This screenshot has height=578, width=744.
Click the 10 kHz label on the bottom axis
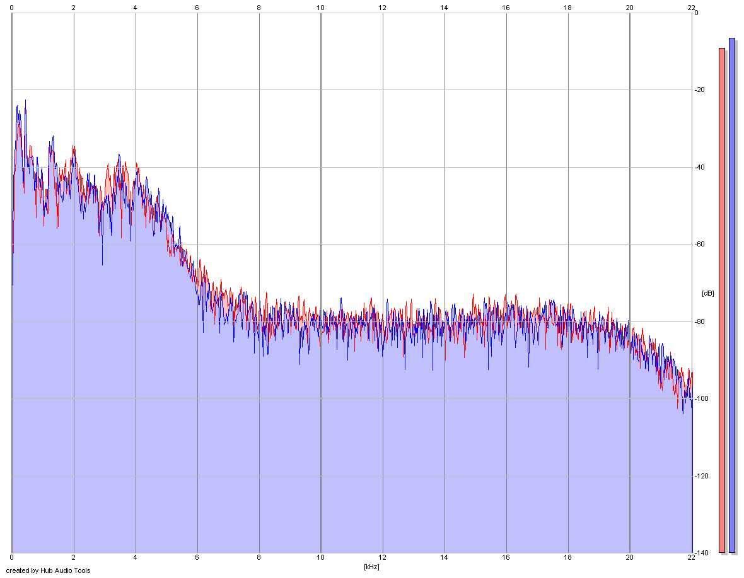(321, 558)
